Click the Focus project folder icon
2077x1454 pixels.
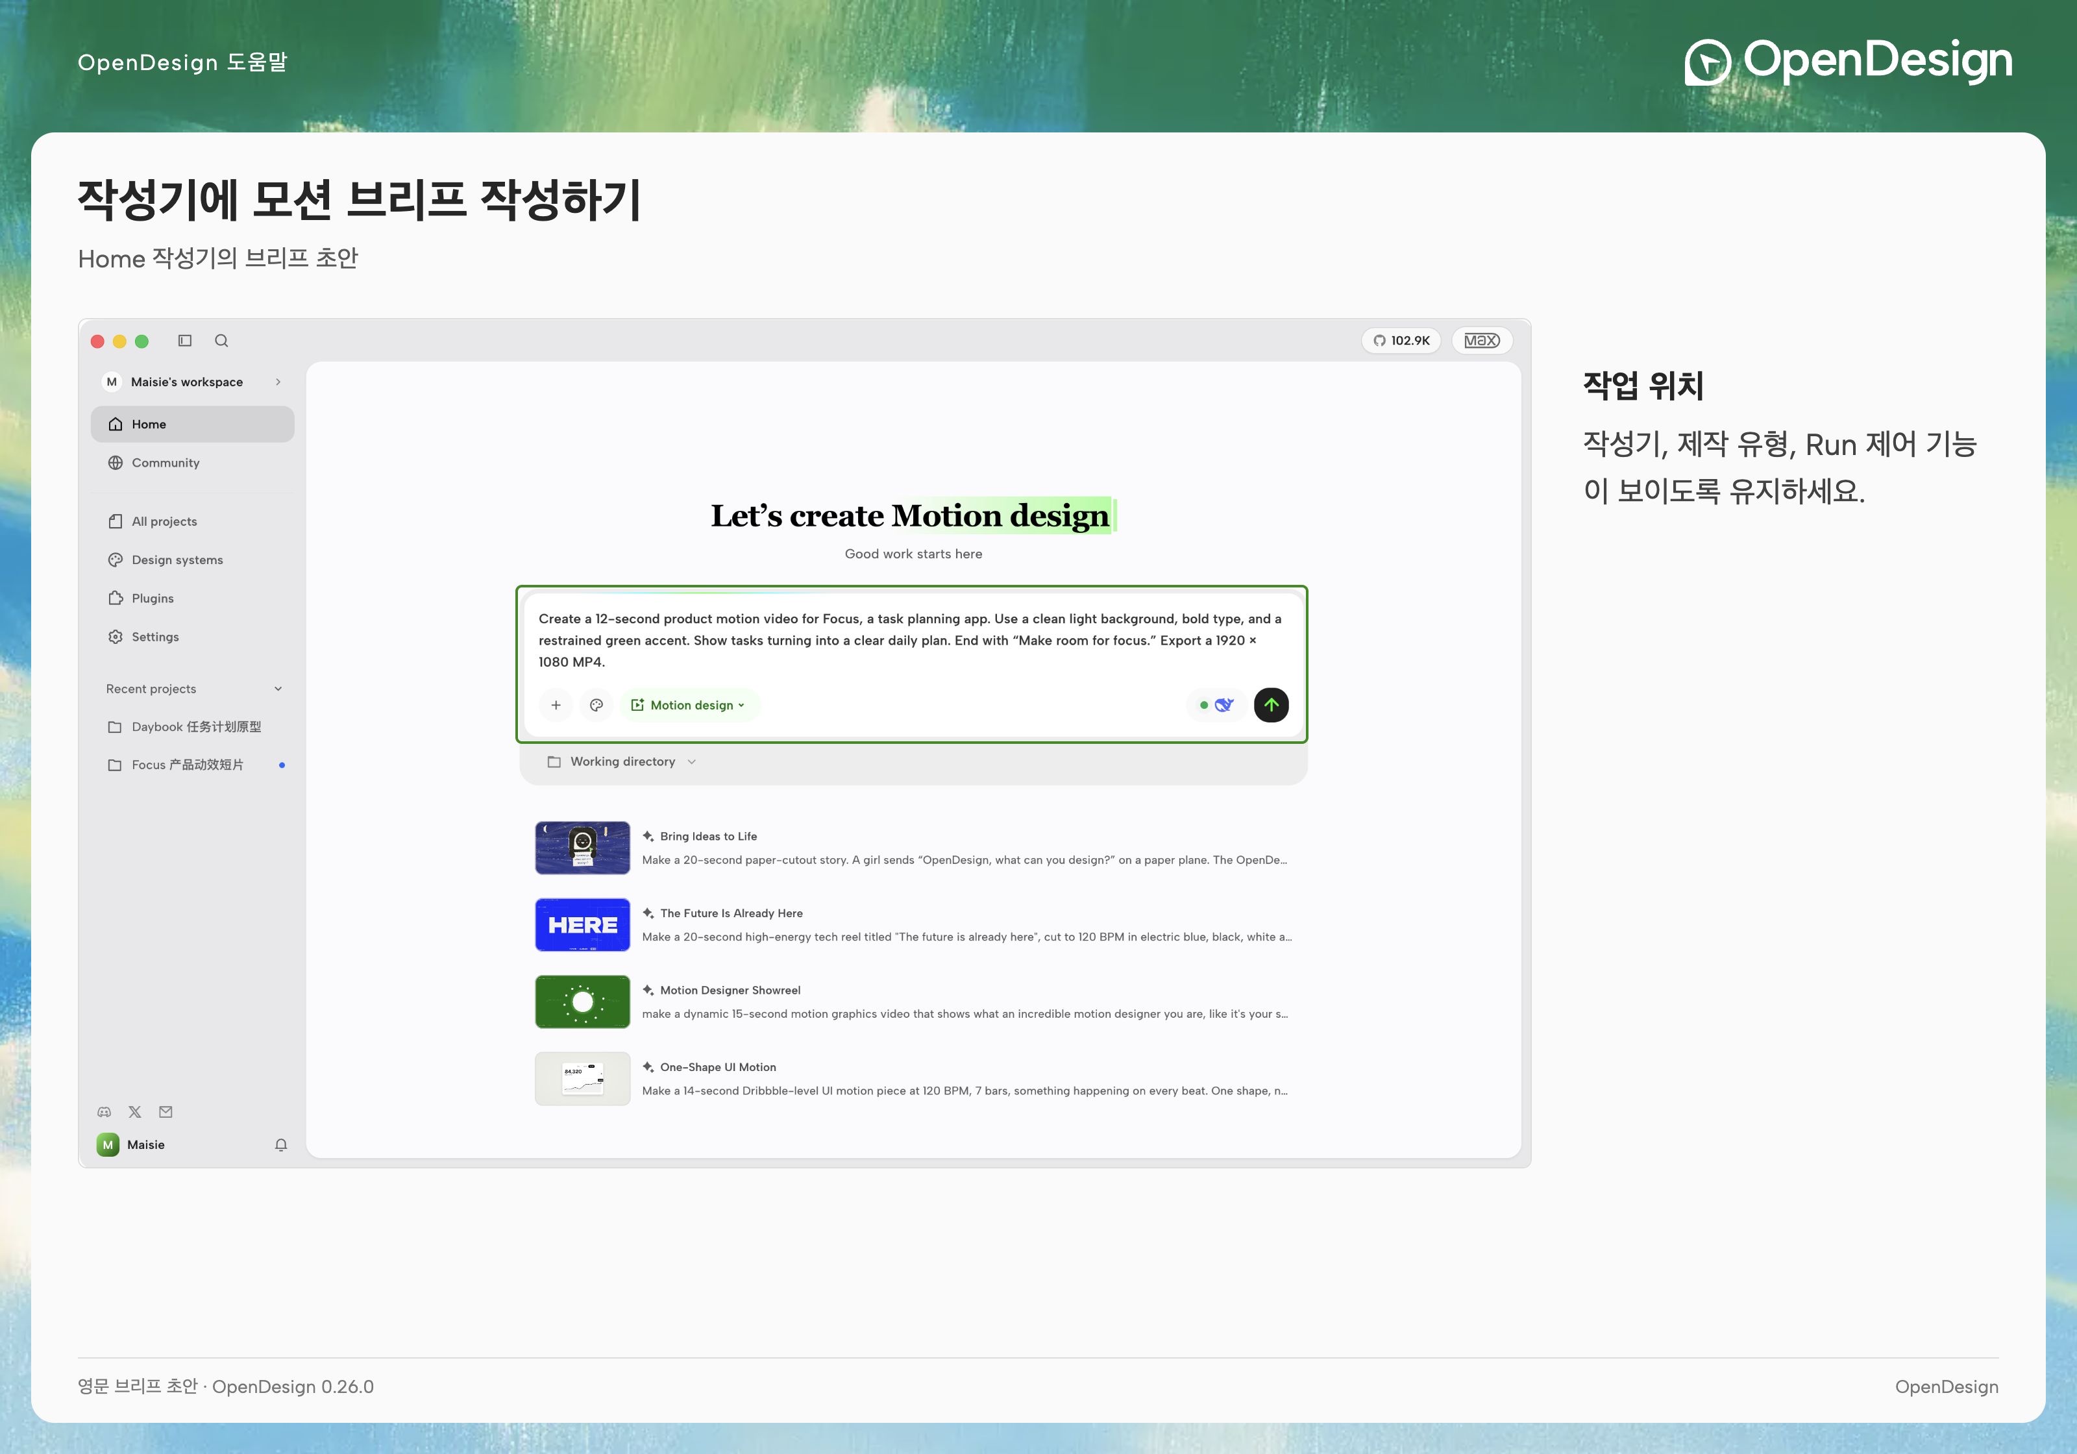coord(115,765)
